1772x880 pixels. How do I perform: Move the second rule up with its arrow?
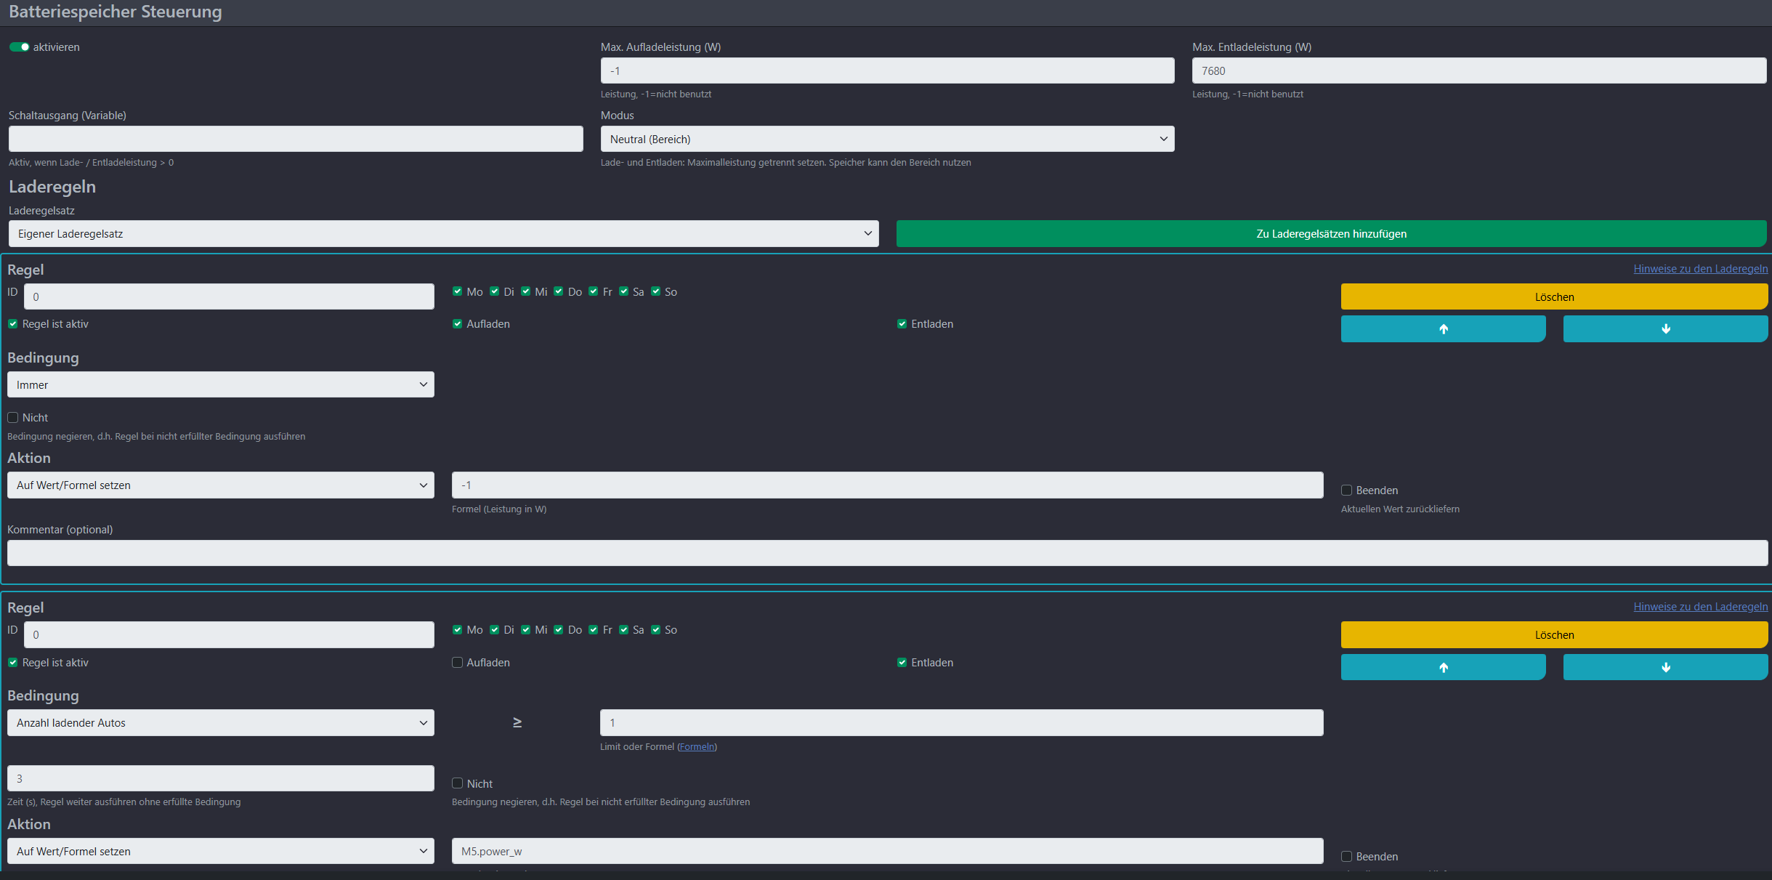point(1443,667)
